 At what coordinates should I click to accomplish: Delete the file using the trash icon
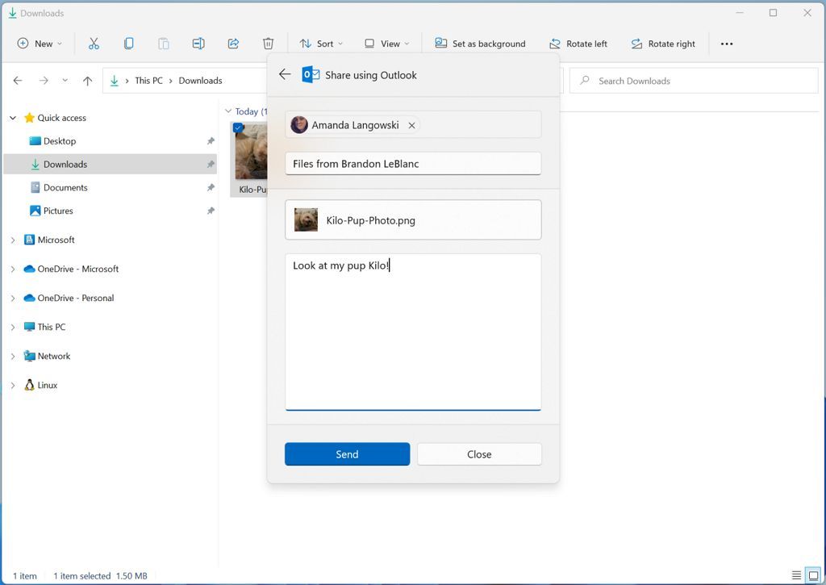(x=268, y=43)
